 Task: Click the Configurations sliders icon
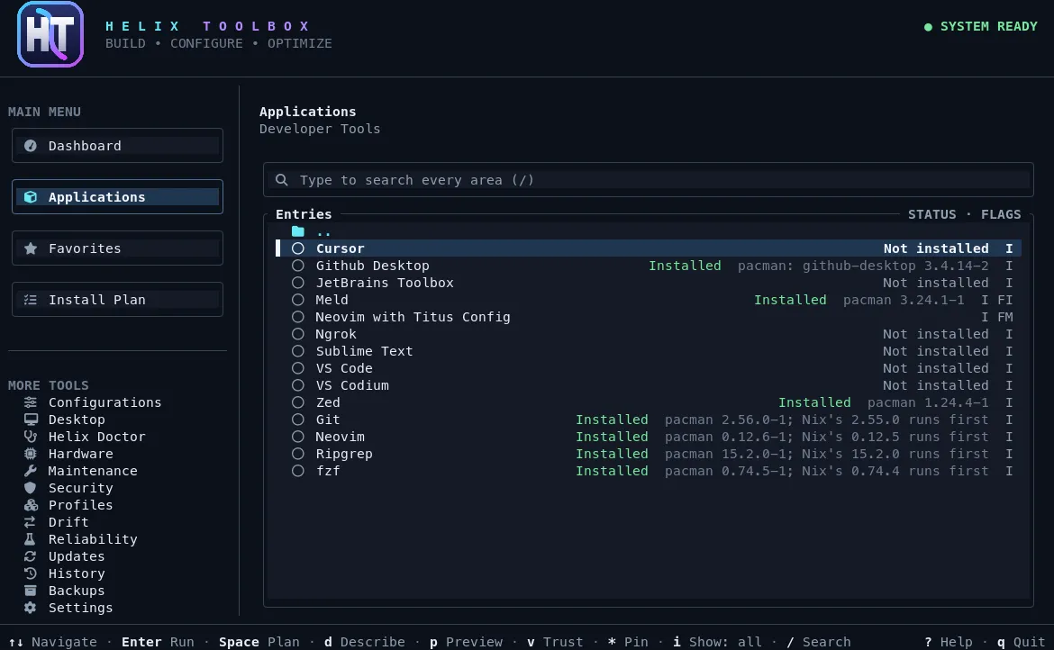click(x=31, y=402)
